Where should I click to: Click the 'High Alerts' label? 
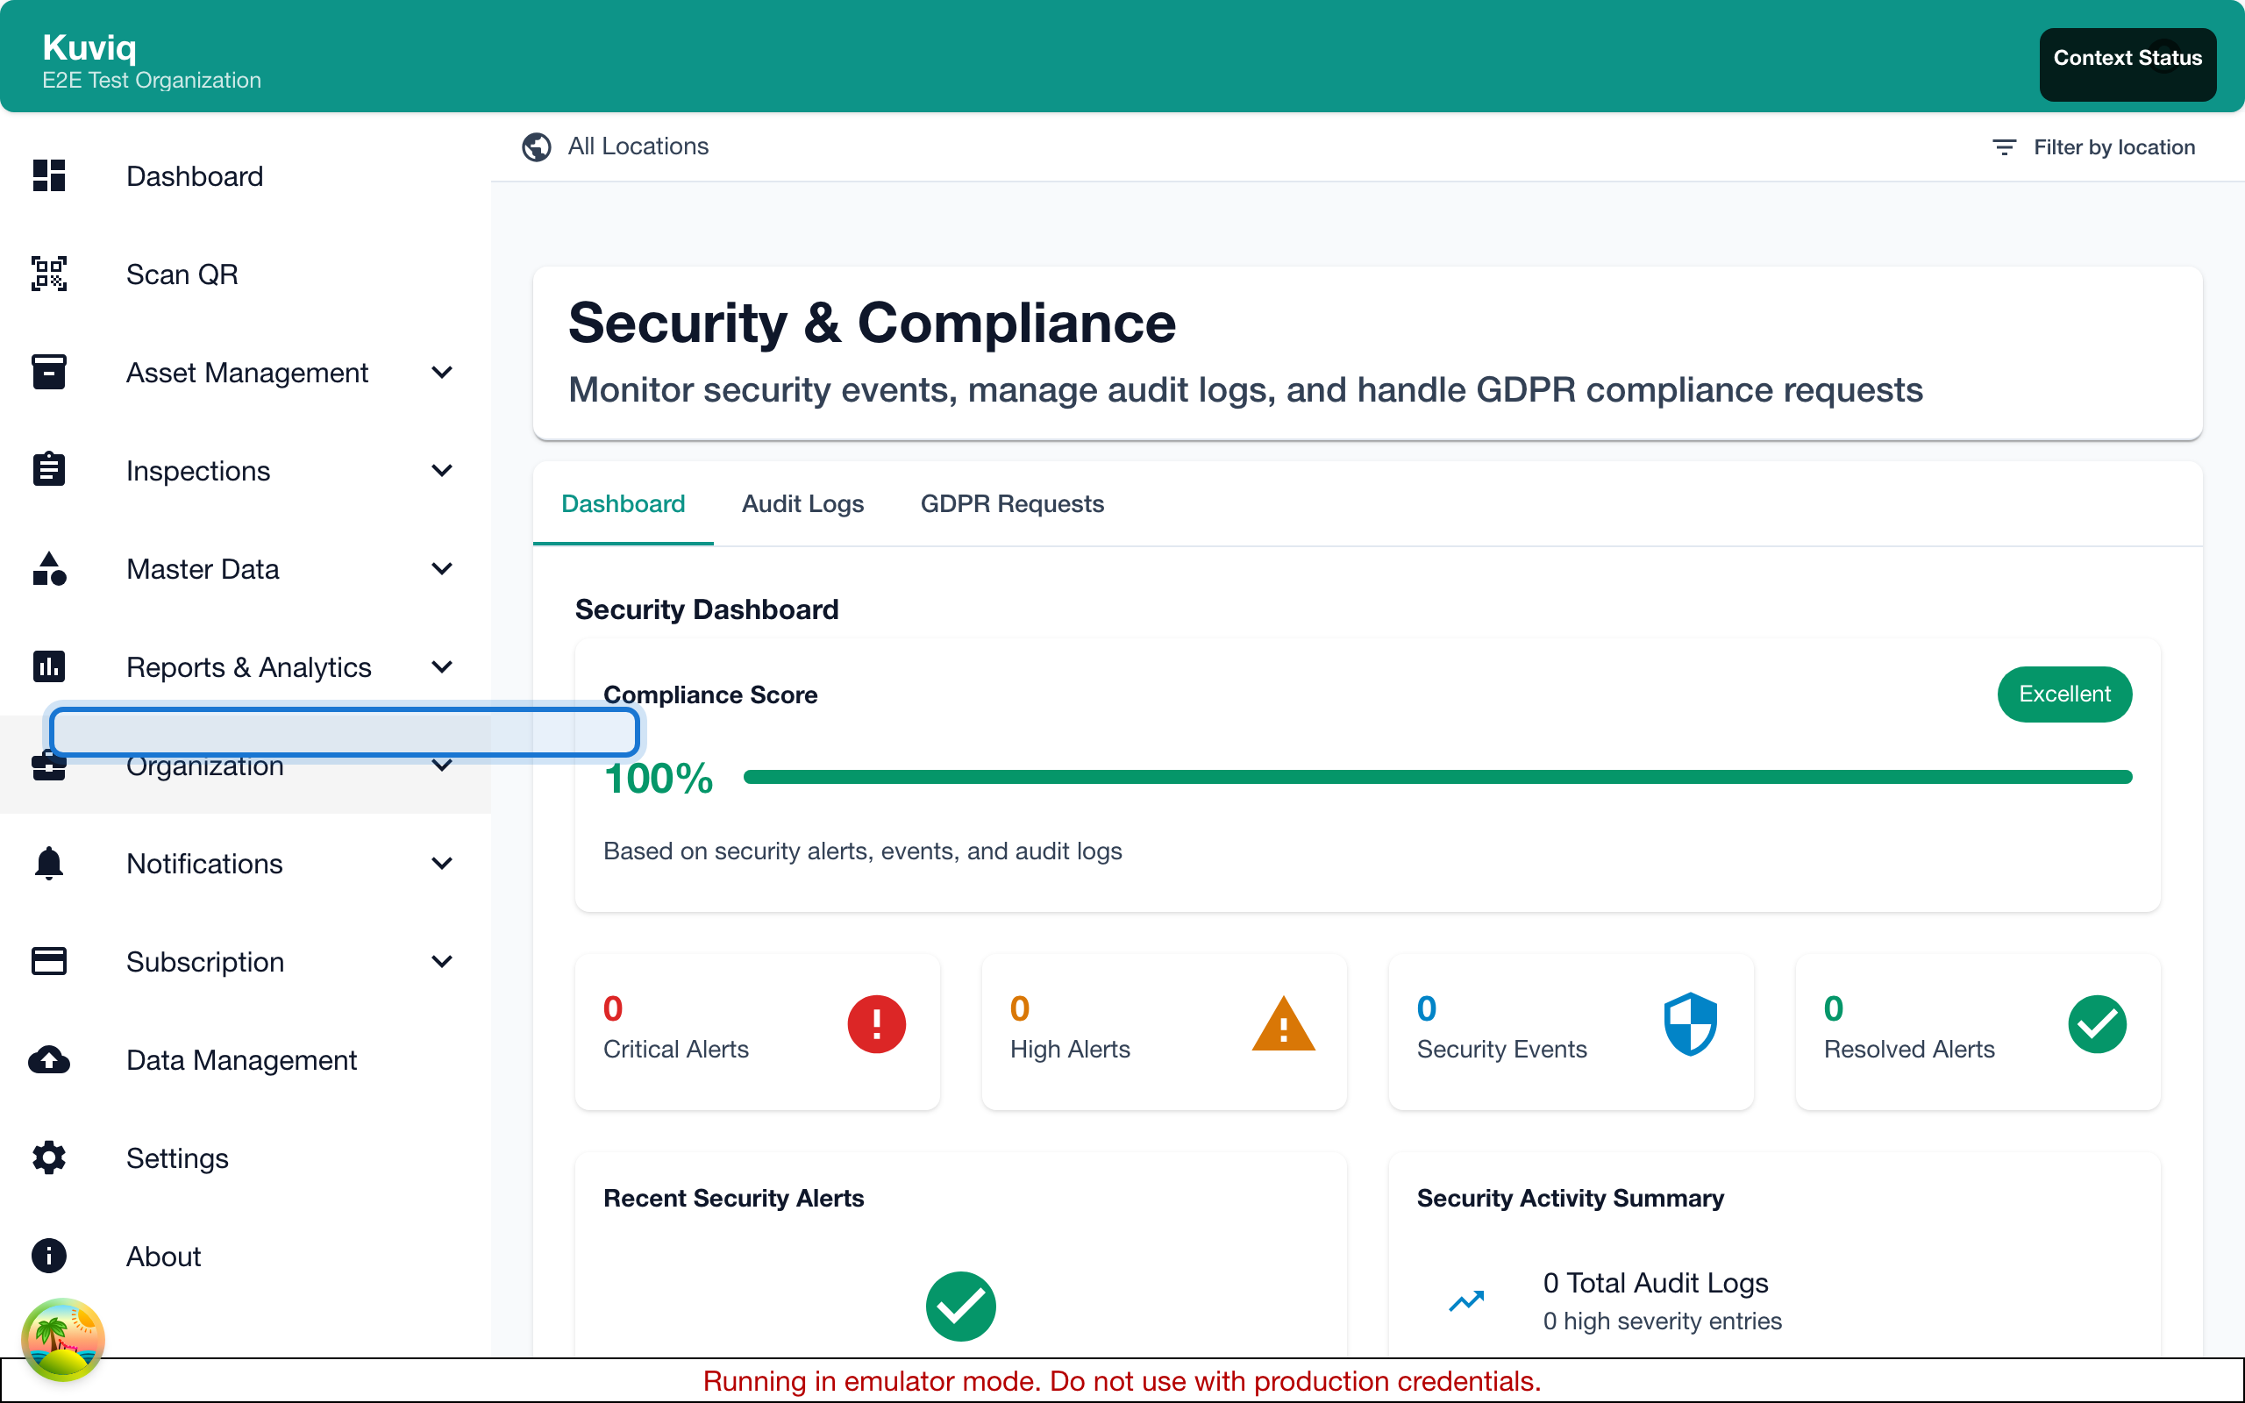pyautogui.click(x=1070, y=1049)
